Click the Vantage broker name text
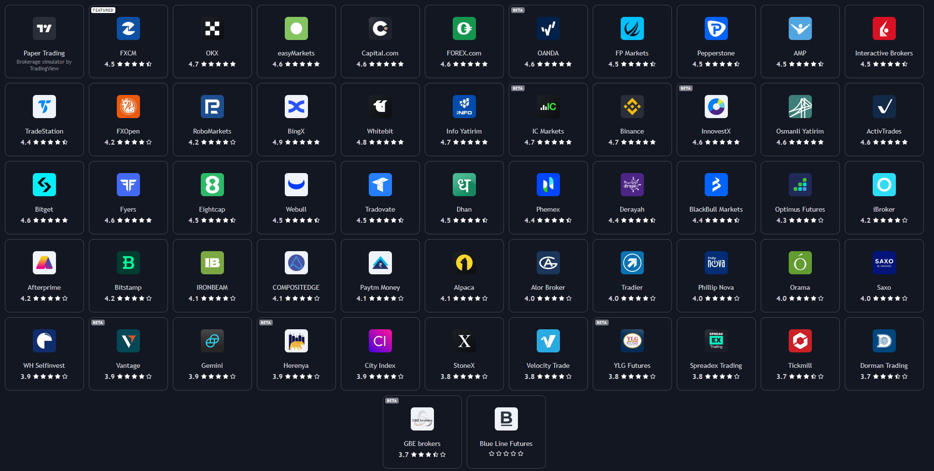Image resolution: width=934 pixels, height=471 pixels. (x=128, y=366)
